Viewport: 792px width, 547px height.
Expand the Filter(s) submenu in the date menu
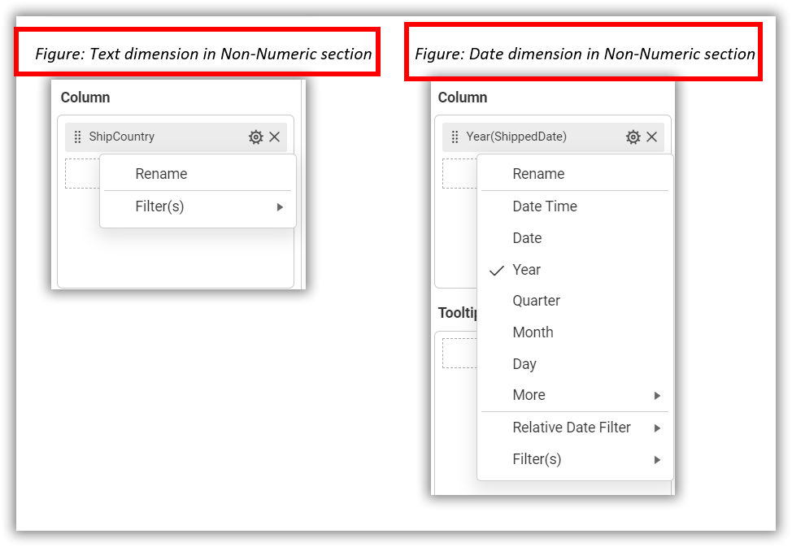(537, 458)
